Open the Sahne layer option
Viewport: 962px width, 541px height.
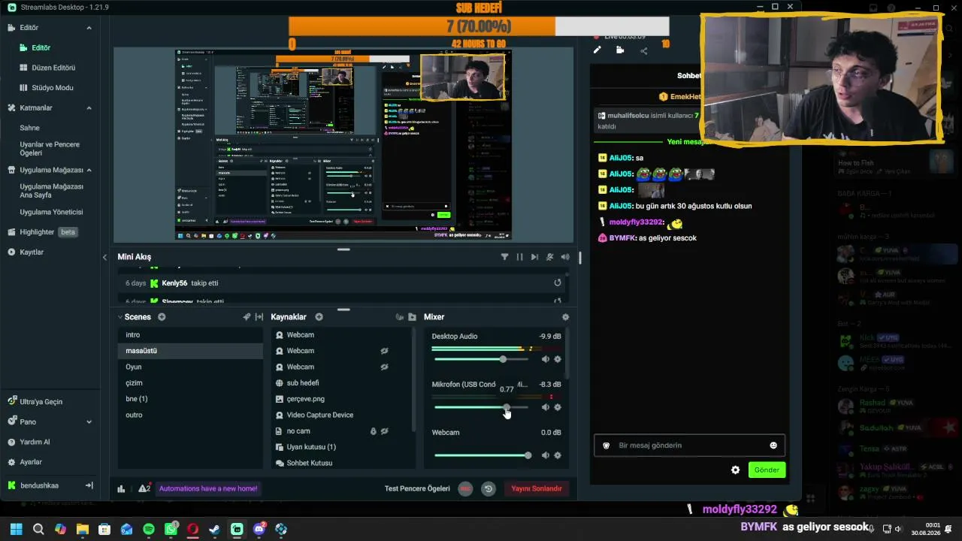(30, 128)
